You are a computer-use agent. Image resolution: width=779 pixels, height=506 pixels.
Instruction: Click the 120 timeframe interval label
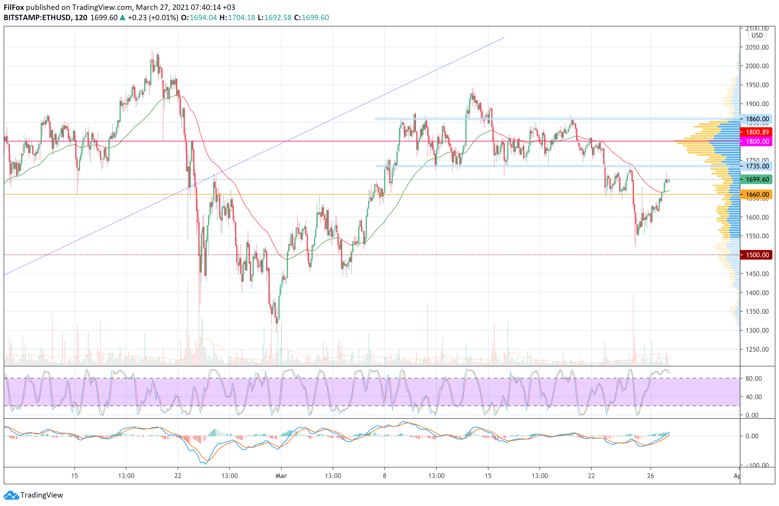tap(81, 18)
